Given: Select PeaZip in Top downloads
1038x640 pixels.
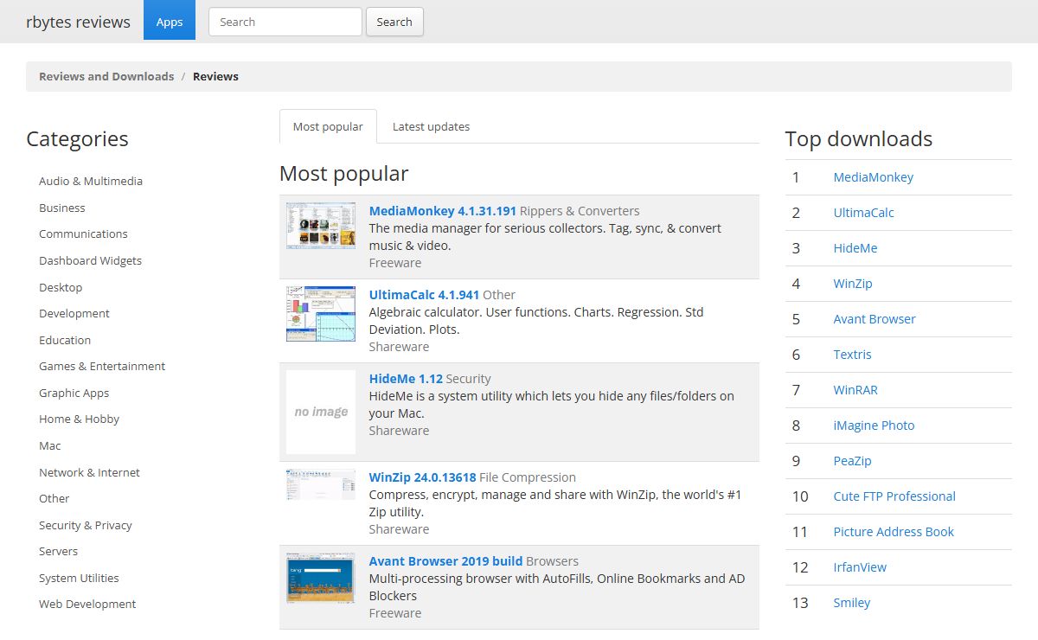Looking at the screenshot, I should [x=852, y=461].
